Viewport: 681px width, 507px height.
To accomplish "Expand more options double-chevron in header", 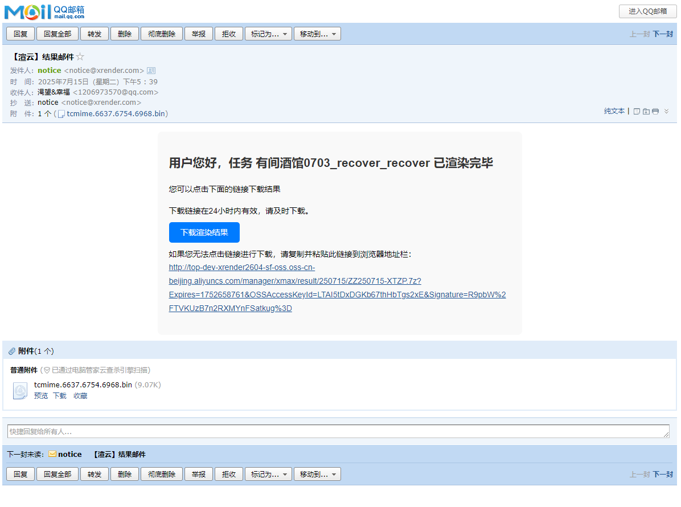I will pos(666,112).
